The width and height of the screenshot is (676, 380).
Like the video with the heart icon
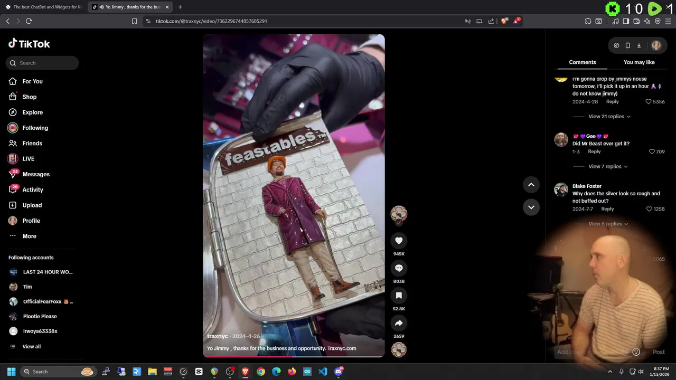(399, 241)
